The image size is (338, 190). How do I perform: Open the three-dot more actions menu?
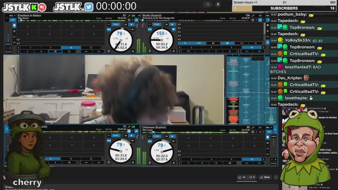click(276, 177)
